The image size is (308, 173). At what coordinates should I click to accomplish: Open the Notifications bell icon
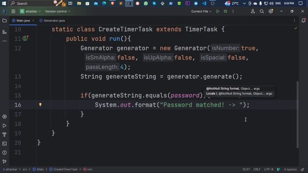coord(304,20)
